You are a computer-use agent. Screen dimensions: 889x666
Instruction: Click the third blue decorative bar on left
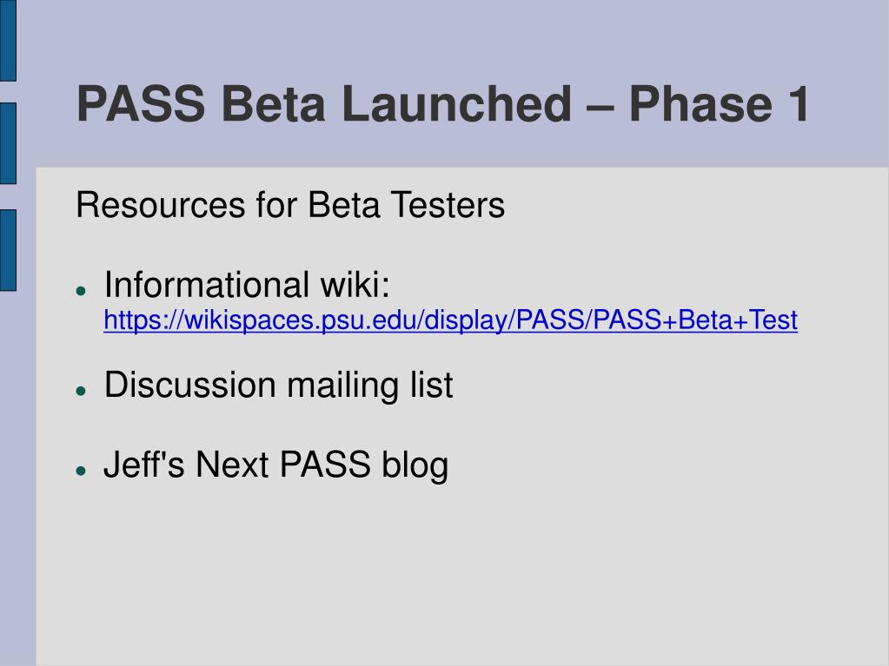pos(8,250)
